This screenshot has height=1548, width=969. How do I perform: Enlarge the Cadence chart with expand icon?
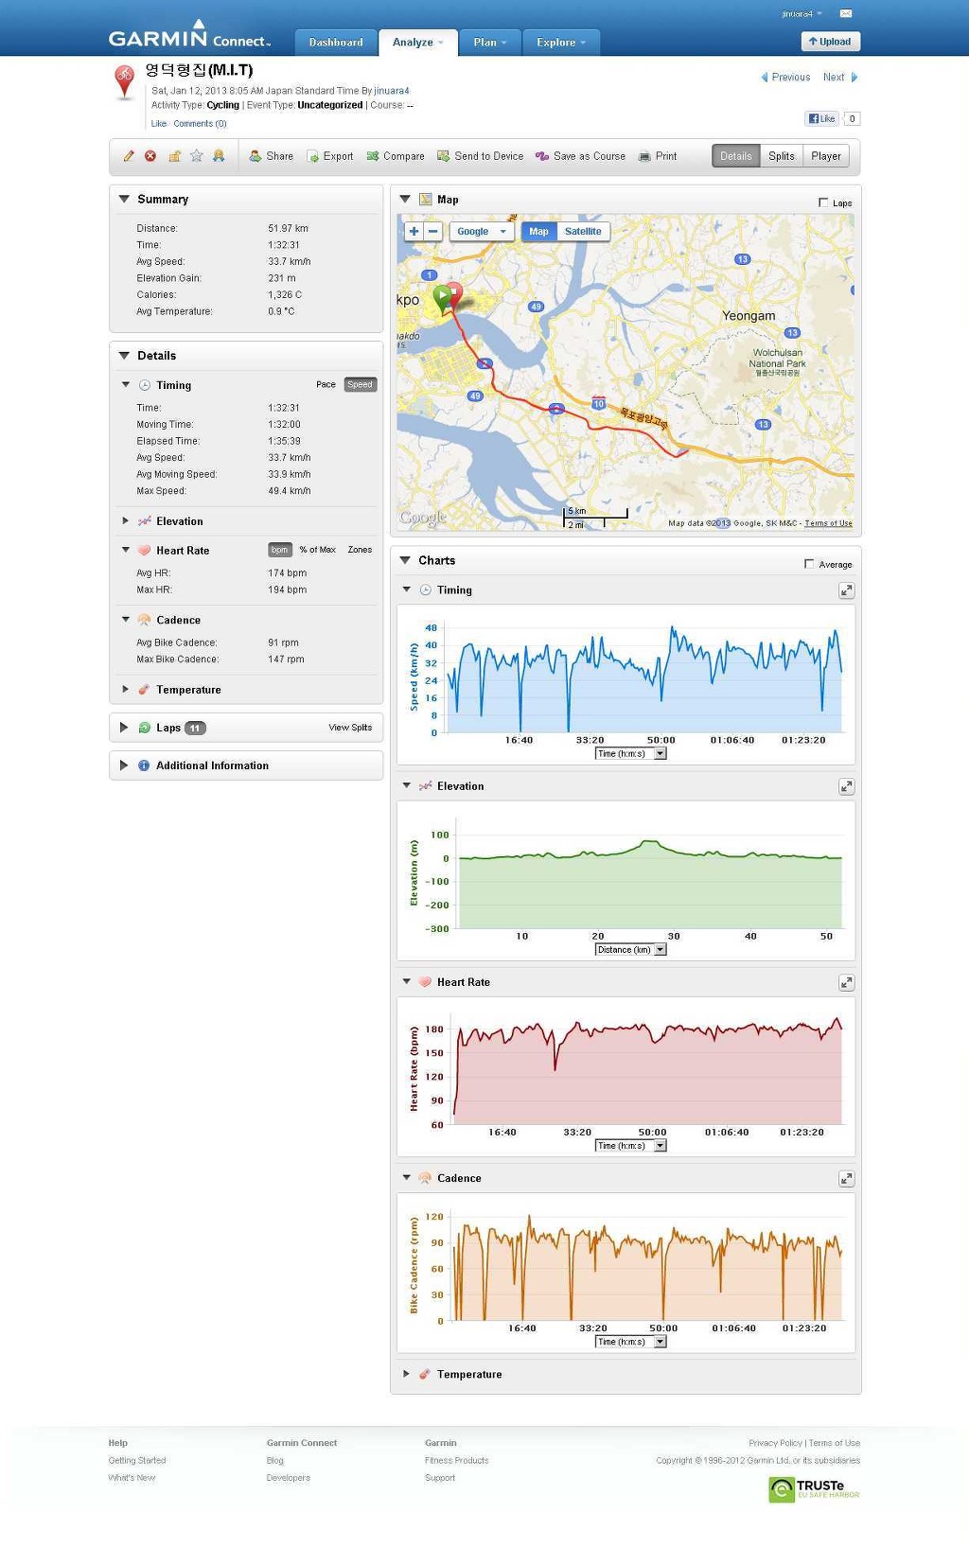coord(846,1179)
